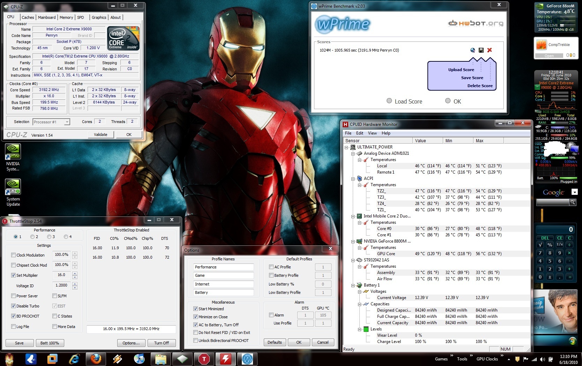Increase the Set Multiplier value with up arrow
This screenshot has height=366, width=582.
click(x=75, y=273)
